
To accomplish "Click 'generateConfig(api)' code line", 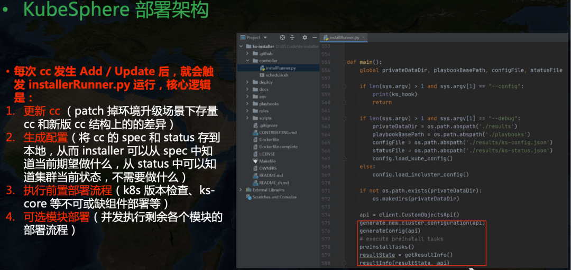I will tap(390, 231).
